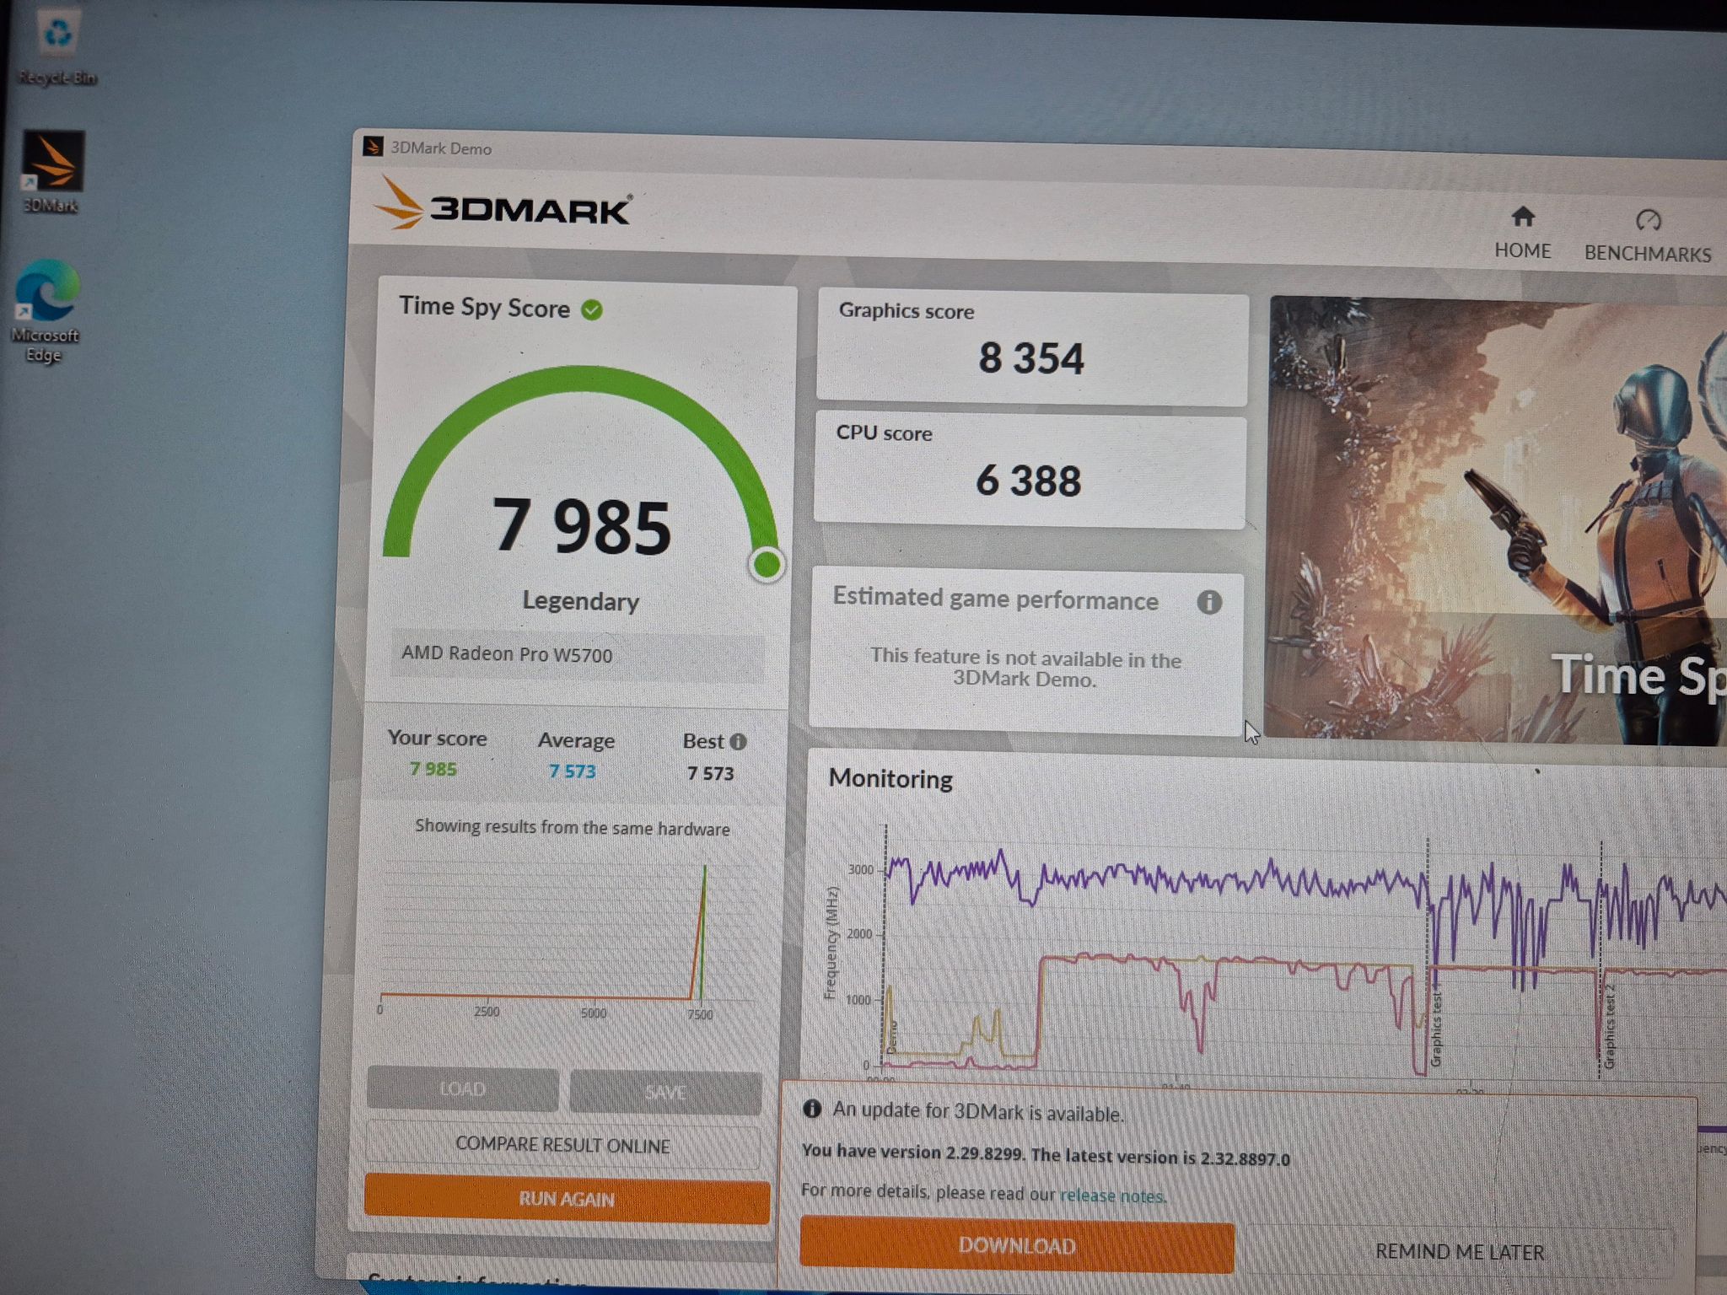This screenshot has height=1295, width=1727.
Task: Open the Recycle Bin desktop icon
Action: point(57,46)
